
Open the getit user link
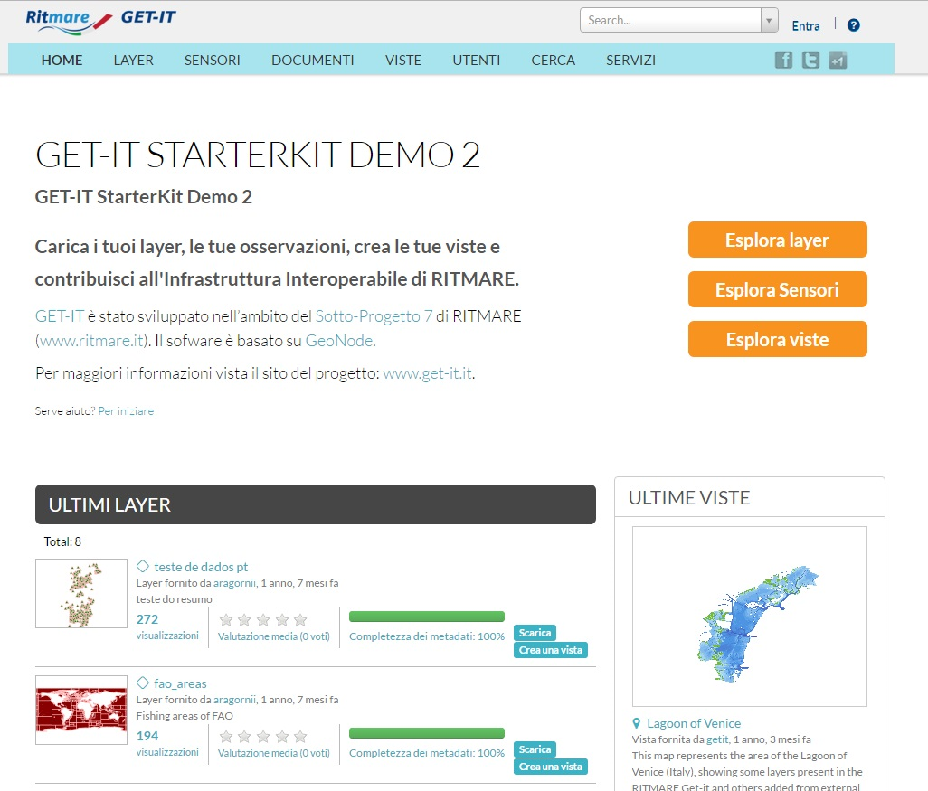(x=717, y=739)
